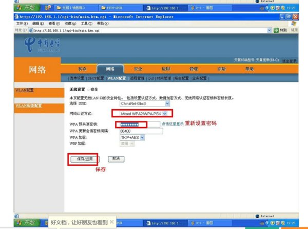The width and height of the screenshot is (308, 229).
Task: Open 文档 folder item in top taskbar
Action: point(76,8)
